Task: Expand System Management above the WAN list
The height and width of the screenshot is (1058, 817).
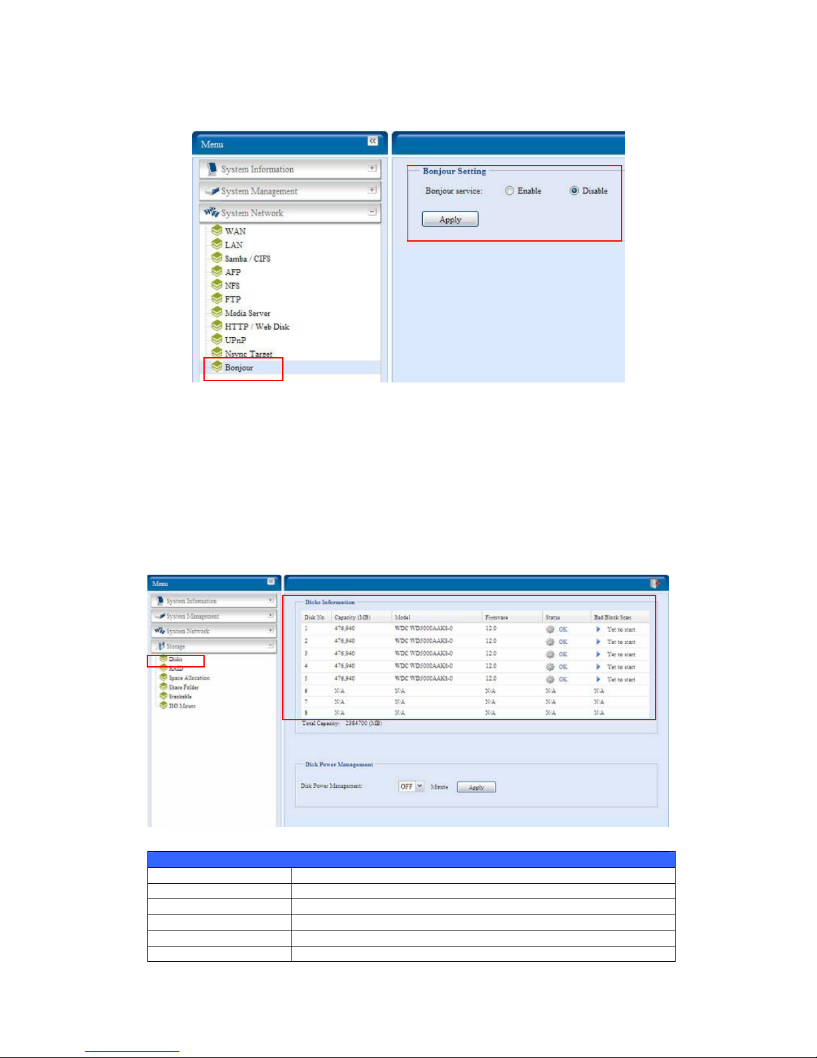Action: (x=372, y=190)
